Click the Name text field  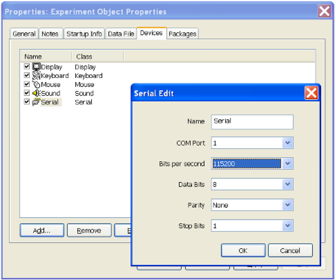(x=252, y=122)
